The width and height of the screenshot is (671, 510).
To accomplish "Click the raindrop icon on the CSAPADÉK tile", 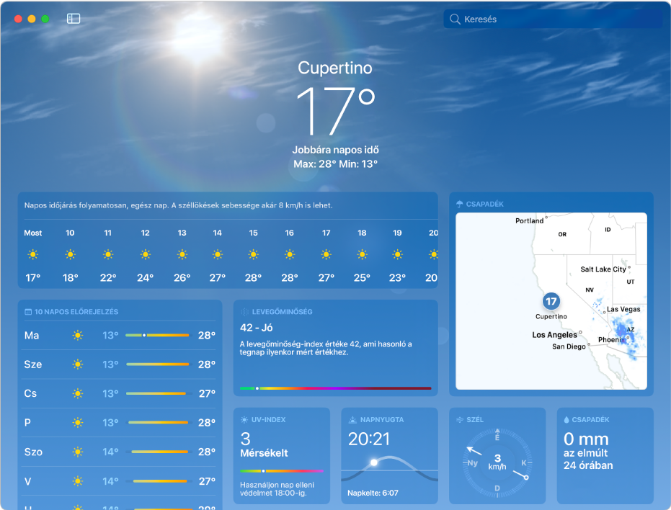I will coord(566,420).
